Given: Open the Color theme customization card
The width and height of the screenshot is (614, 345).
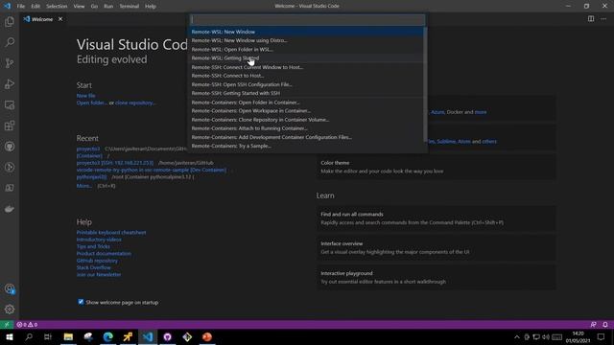Looking at the screenshot, I should 436,167.
